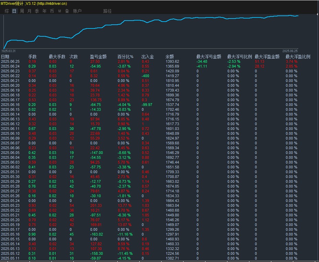Click the 盈亏金额 column header
The width and height of the screenshot is (319, 262).
coord(98,57)
